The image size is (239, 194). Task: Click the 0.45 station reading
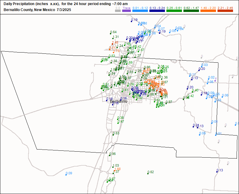point(128,44)
